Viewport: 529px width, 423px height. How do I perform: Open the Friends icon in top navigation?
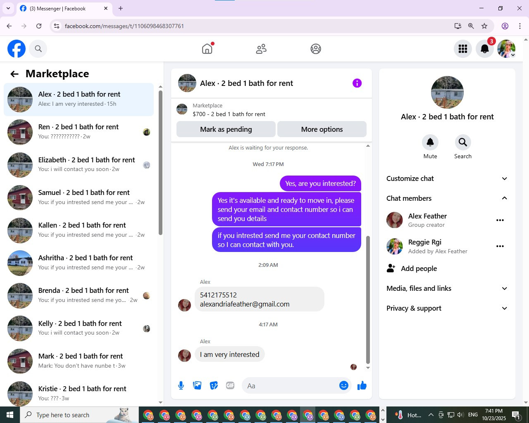point(261,49)
